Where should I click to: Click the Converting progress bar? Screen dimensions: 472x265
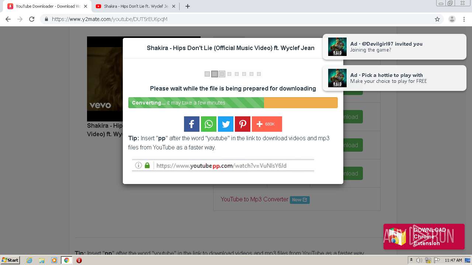[x=233, y=103]
